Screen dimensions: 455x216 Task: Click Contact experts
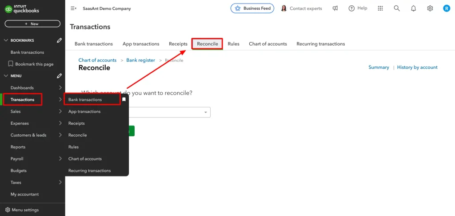(302, 8)
